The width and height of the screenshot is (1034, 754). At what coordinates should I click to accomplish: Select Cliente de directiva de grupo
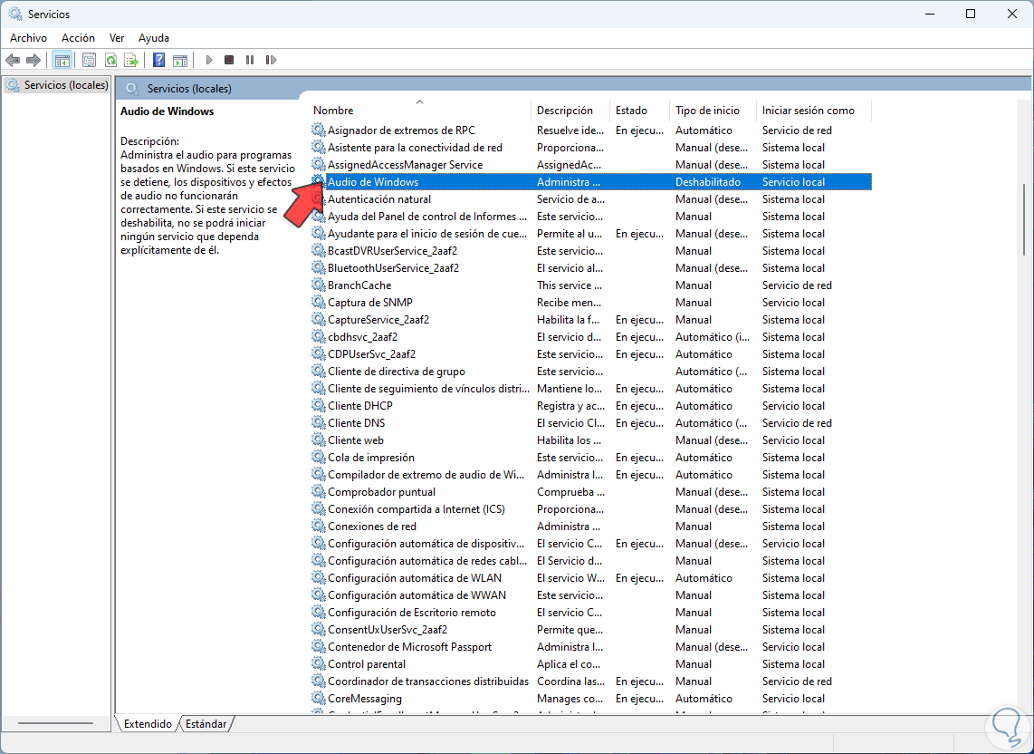591,371
